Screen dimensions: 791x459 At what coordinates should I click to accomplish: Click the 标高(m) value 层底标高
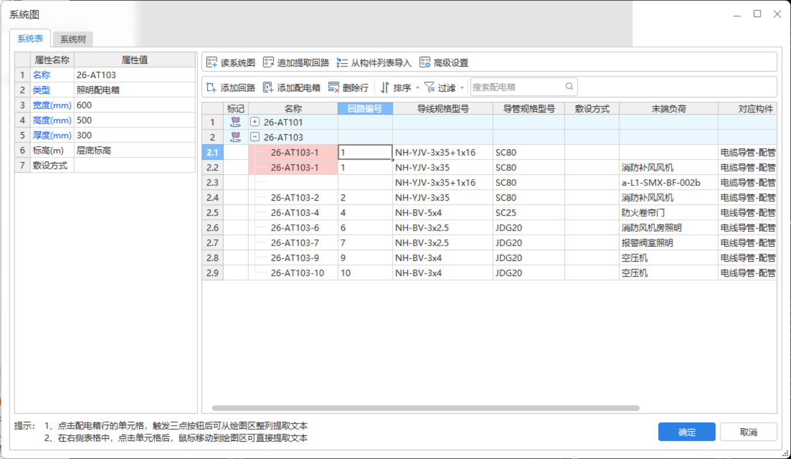click(135, 150)
